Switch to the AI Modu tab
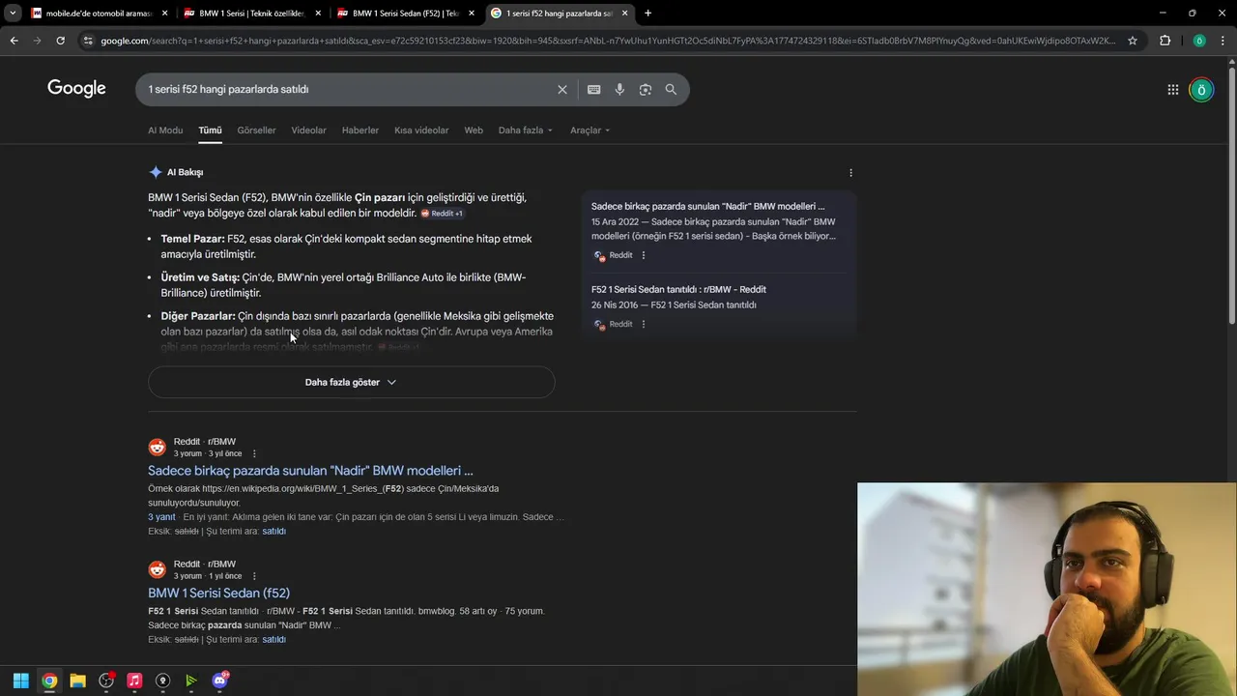Screen dimensions: 1237x696 pos(165,130)
